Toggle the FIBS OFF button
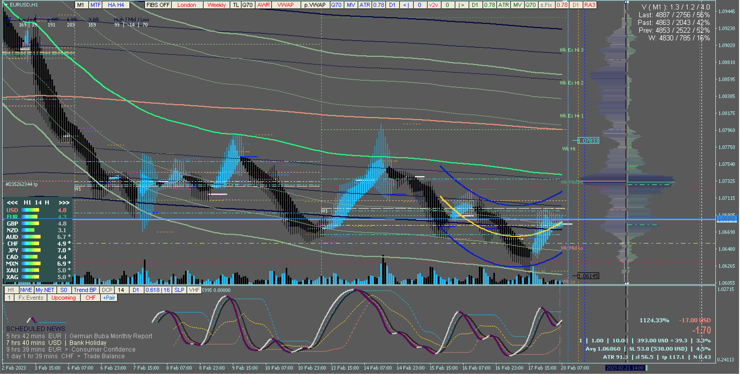The width and height of the screenshot is (740, 374). coord(158,5)
